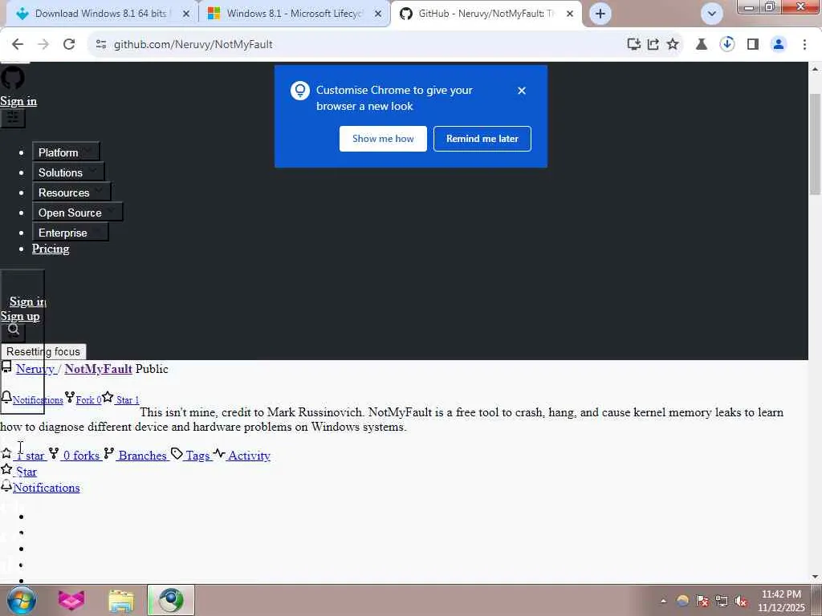Viewport: 822px width, 616px height.
Task: Click the GitHub search magnifier icon
Action: pos(14,330)
